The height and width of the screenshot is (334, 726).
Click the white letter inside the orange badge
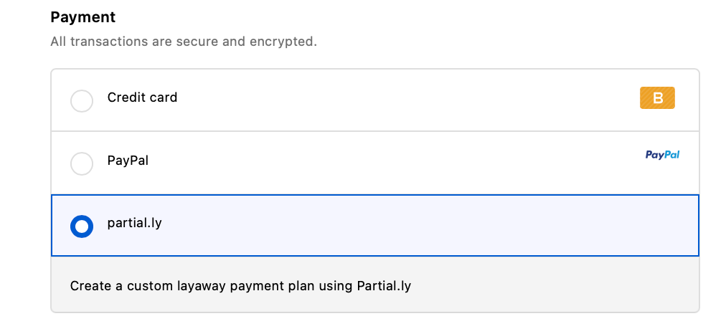pos(657,98)
